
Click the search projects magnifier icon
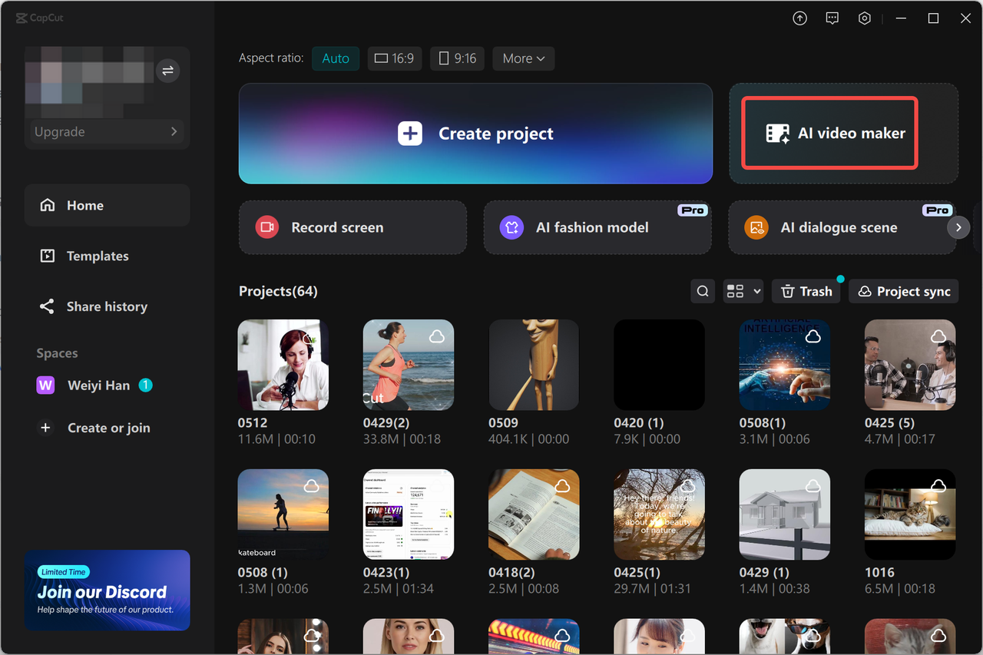[x=703, y=291]
